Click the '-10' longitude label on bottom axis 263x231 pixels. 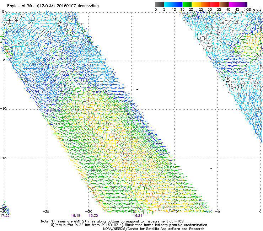[175, 211]
